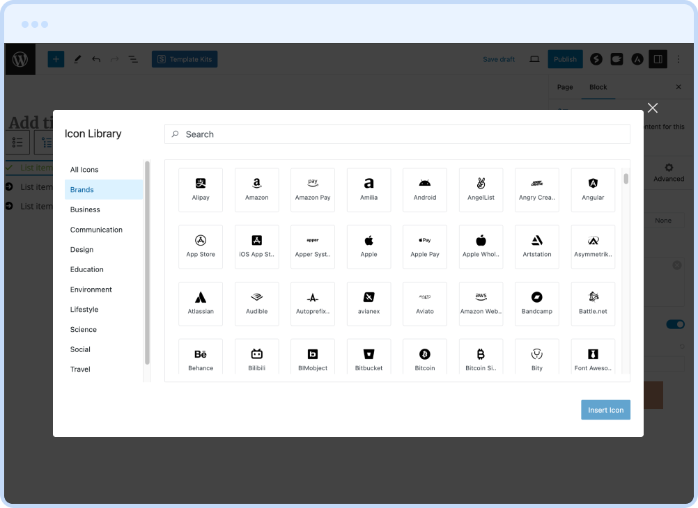The image size is (698, 508).
Task: Select the Asymmetrik icon
Action: (593, 247)
